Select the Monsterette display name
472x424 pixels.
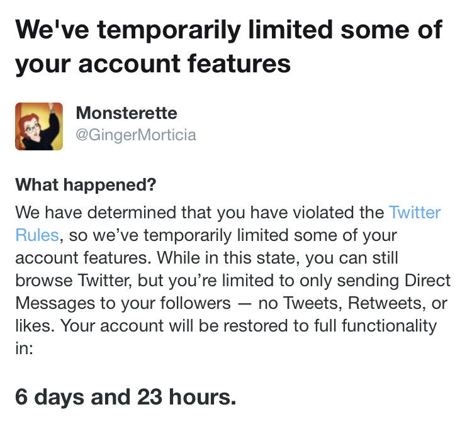[x=126, y=113]
